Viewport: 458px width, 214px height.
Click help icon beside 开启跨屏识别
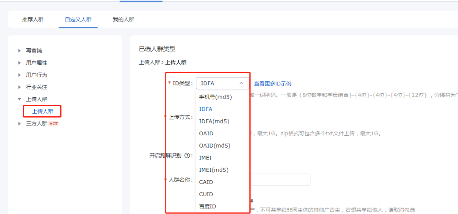[x=187, y=156]
